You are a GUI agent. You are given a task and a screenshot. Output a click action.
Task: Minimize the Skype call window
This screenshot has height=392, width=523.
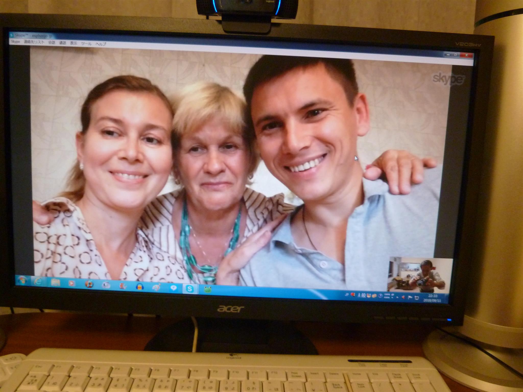pos(448,55)
